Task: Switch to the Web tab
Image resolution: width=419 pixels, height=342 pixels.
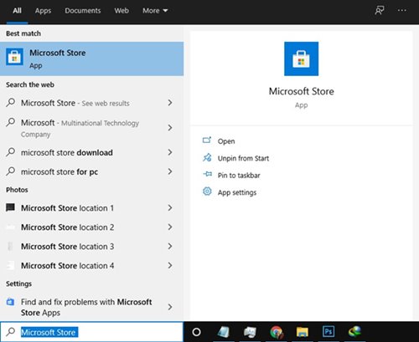Action: pos(122,11)
